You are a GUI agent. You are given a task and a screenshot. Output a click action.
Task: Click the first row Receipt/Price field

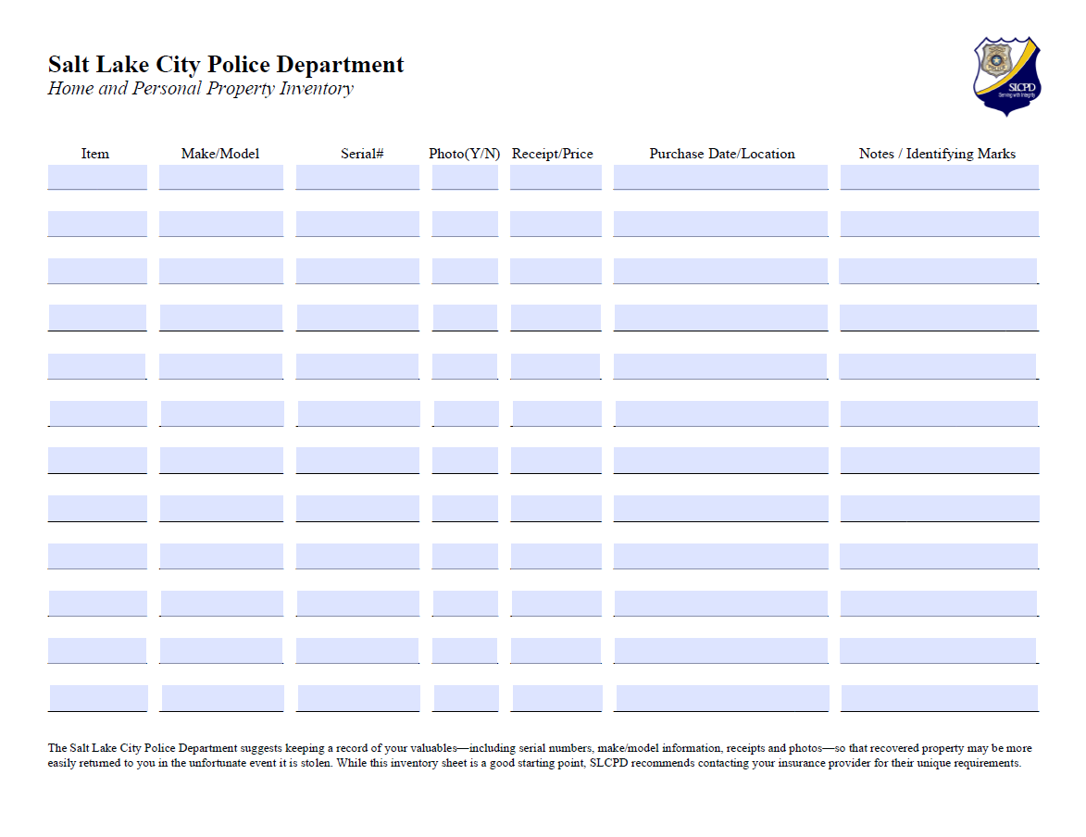(555, 177)
